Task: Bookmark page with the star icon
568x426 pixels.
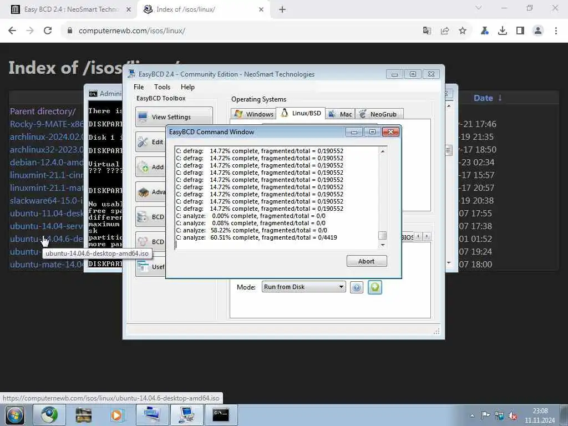Action: (463, 31)
